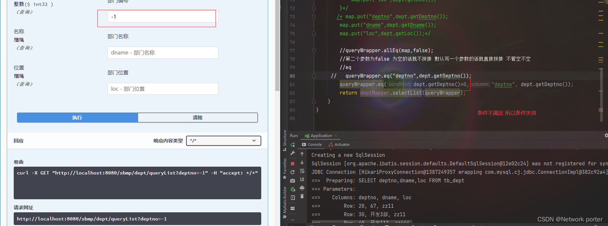The image size is (608, 226).
Task: Click 'queryWrapper.eq(' on line 81
Action: tap(363, 84)
